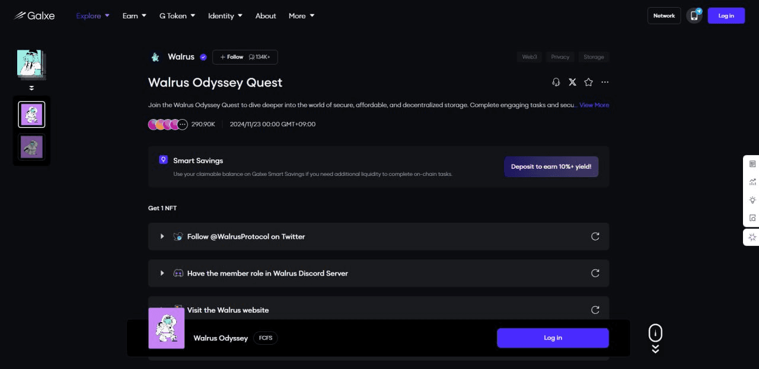The height and width of the screenshot is (369, 759).
Task: Click the mouse scroll-down indicator
Action: [x=655, y=339]
